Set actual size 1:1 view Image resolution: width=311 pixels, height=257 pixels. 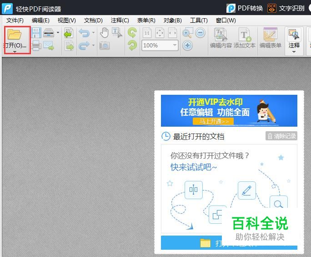(x=147, y=33)
